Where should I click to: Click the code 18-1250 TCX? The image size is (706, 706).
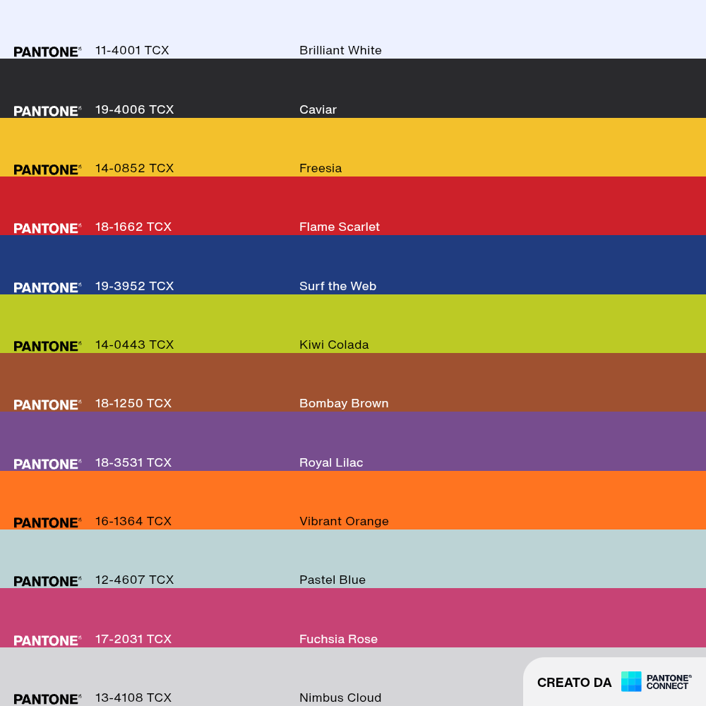133,403
